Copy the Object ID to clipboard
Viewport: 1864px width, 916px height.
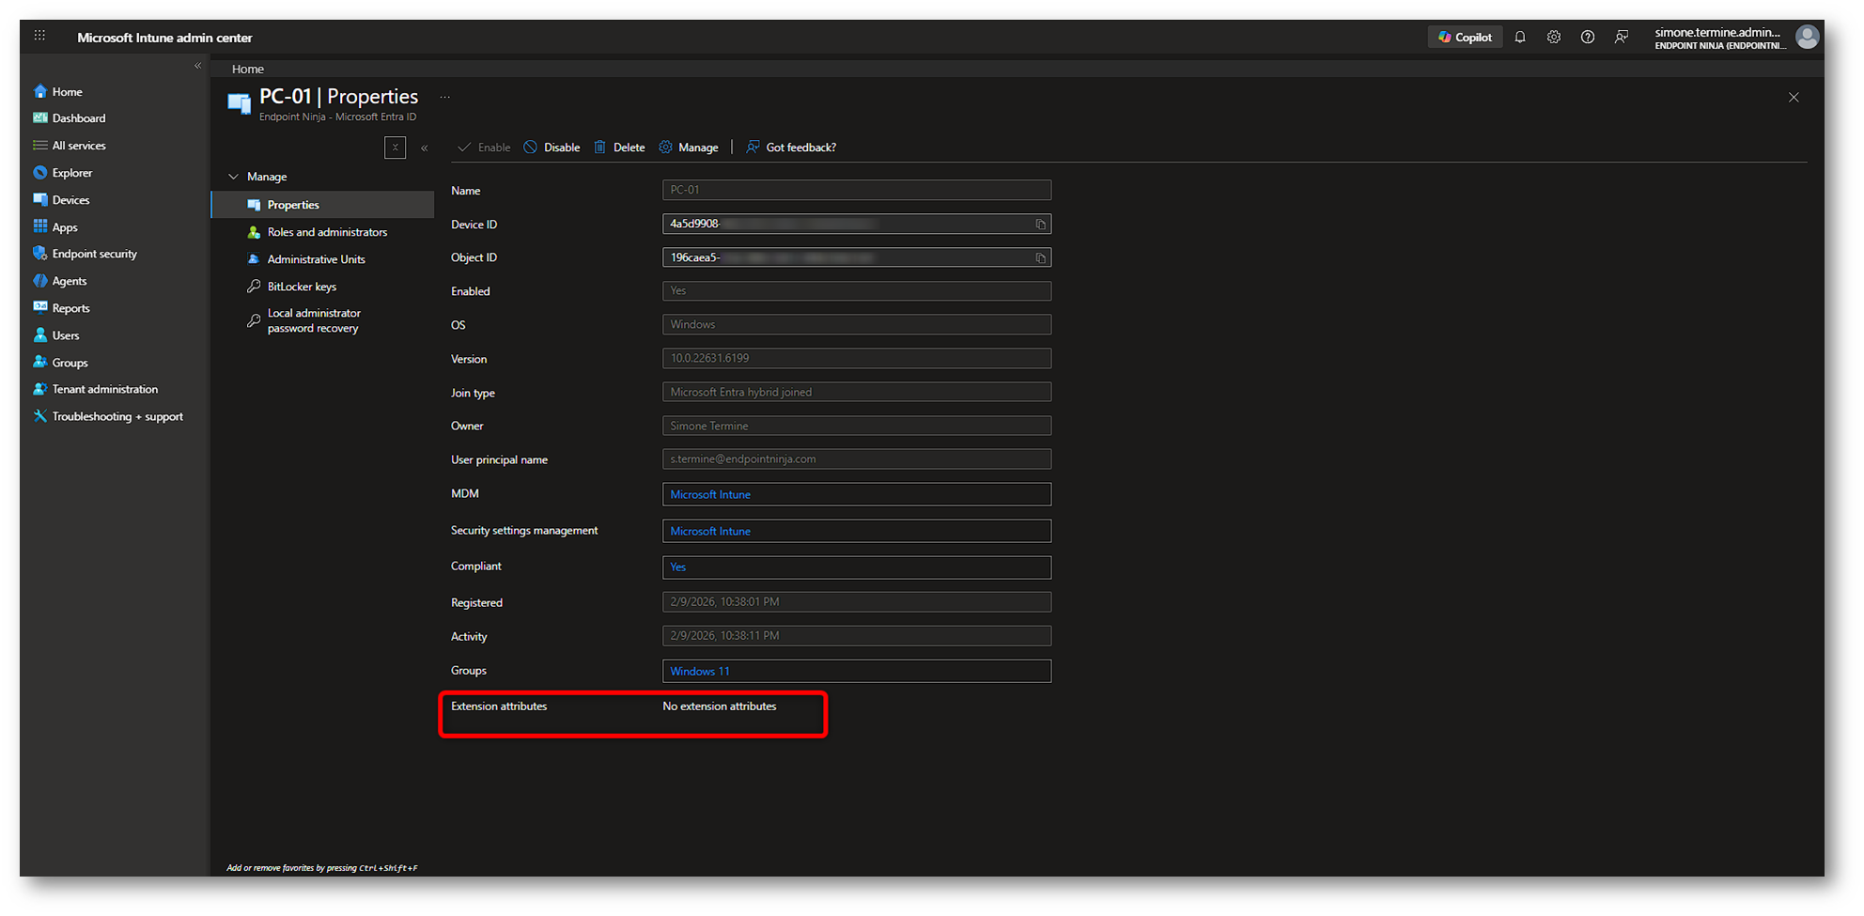click(x=1040, y=258)
